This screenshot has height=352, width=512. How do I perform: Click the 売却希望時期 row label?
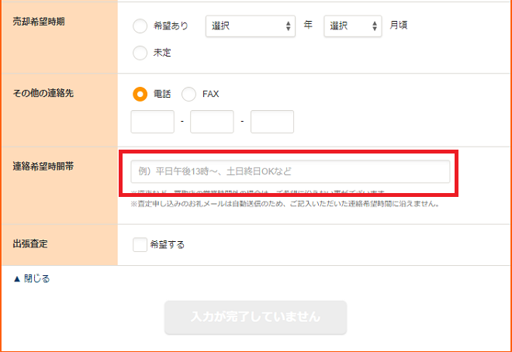[x=39, y=22]
